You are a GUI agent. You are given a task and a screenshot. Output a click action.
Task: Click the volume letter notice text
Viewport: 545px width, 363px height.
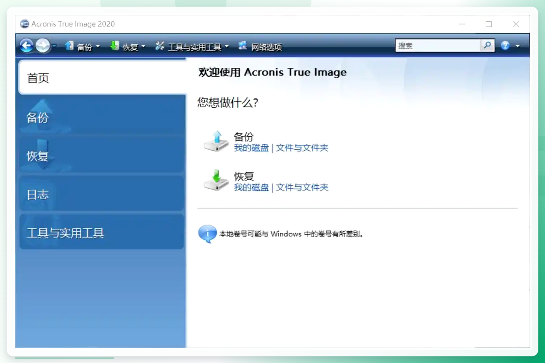click(x=292, y=234)
